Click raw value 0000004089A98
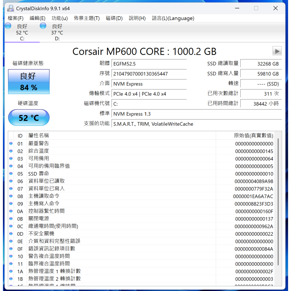Image resolution: width=291 pixels, height=291 pixels. (254, 181)
